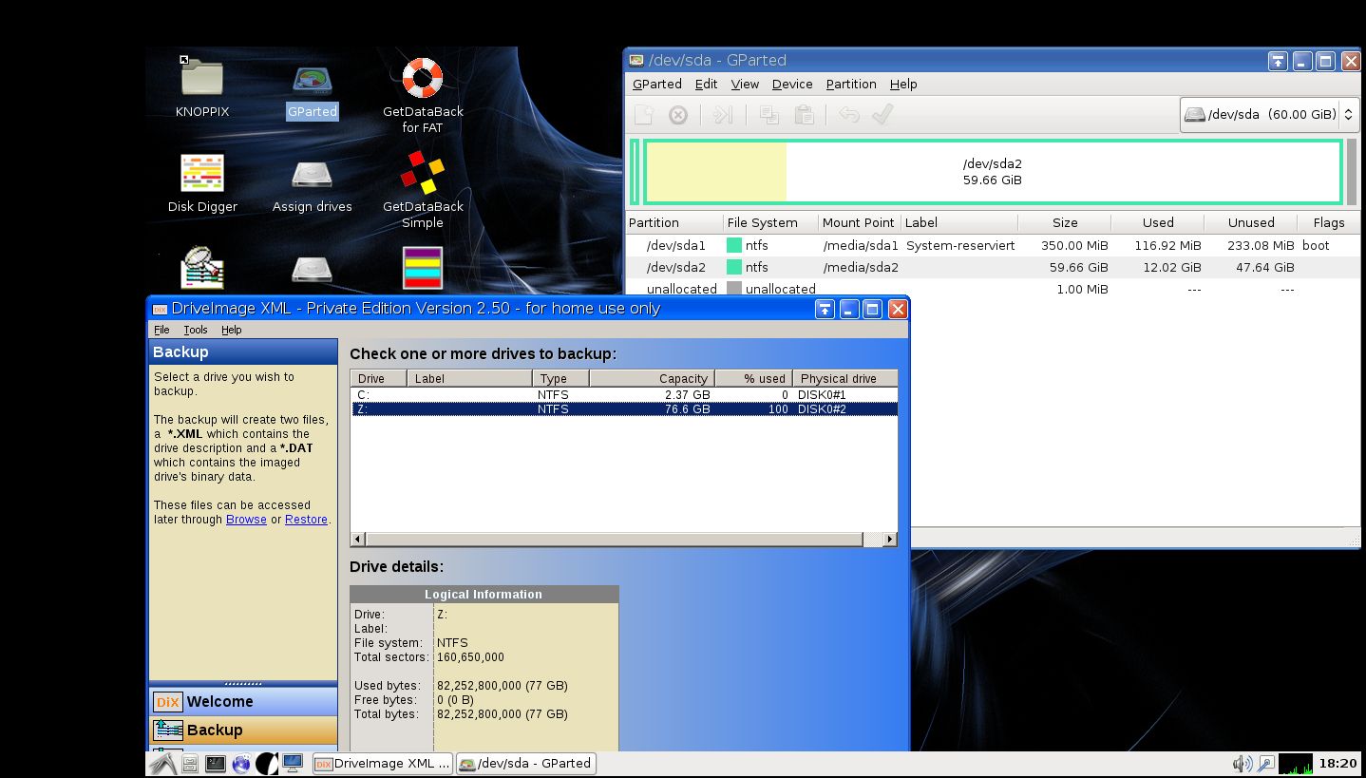This screenshot has width=1366, height=778.
Task: Click the clock showing 18:20
Action: 1338,763
